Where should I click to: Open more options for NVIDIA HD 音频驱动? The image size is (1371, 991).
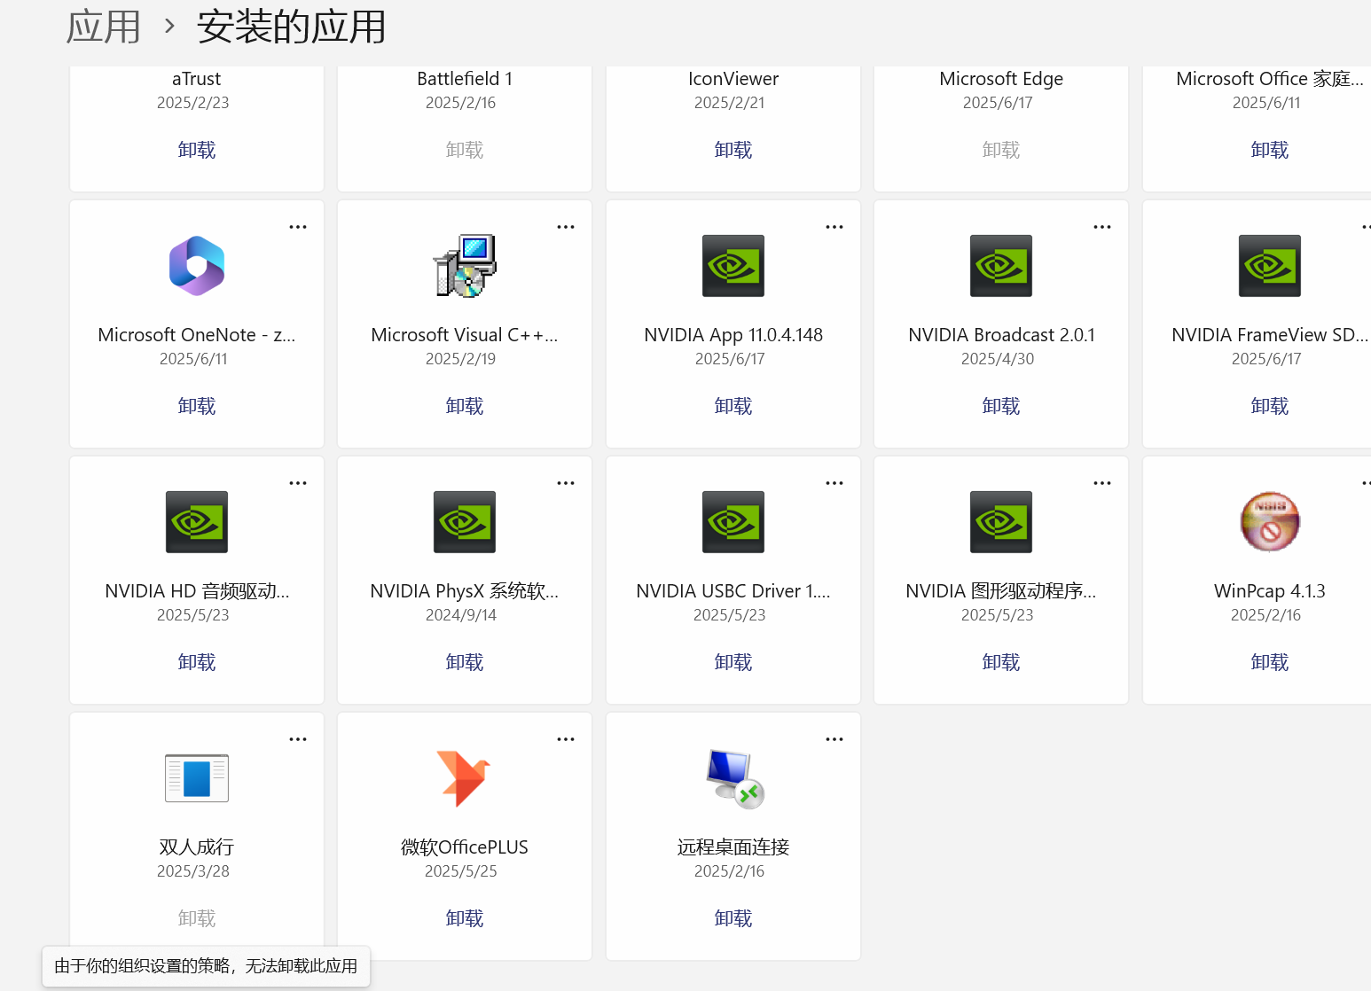(x=298, y=483)
